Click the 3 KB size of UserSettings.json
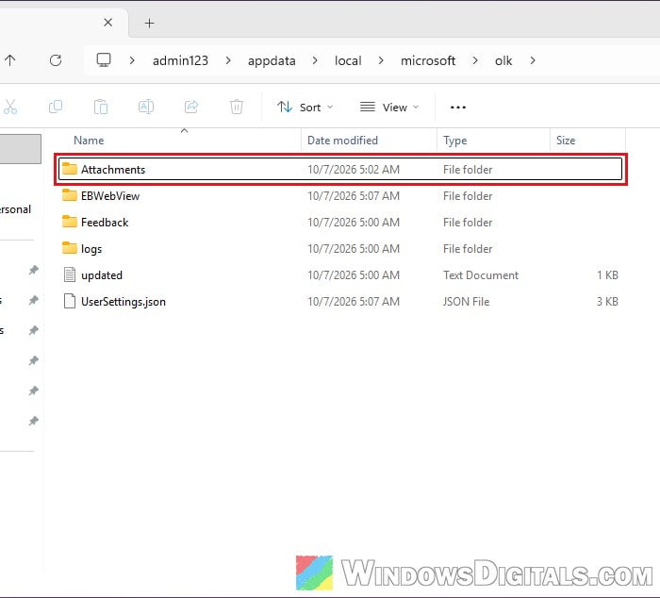 [x=607, y=302]
